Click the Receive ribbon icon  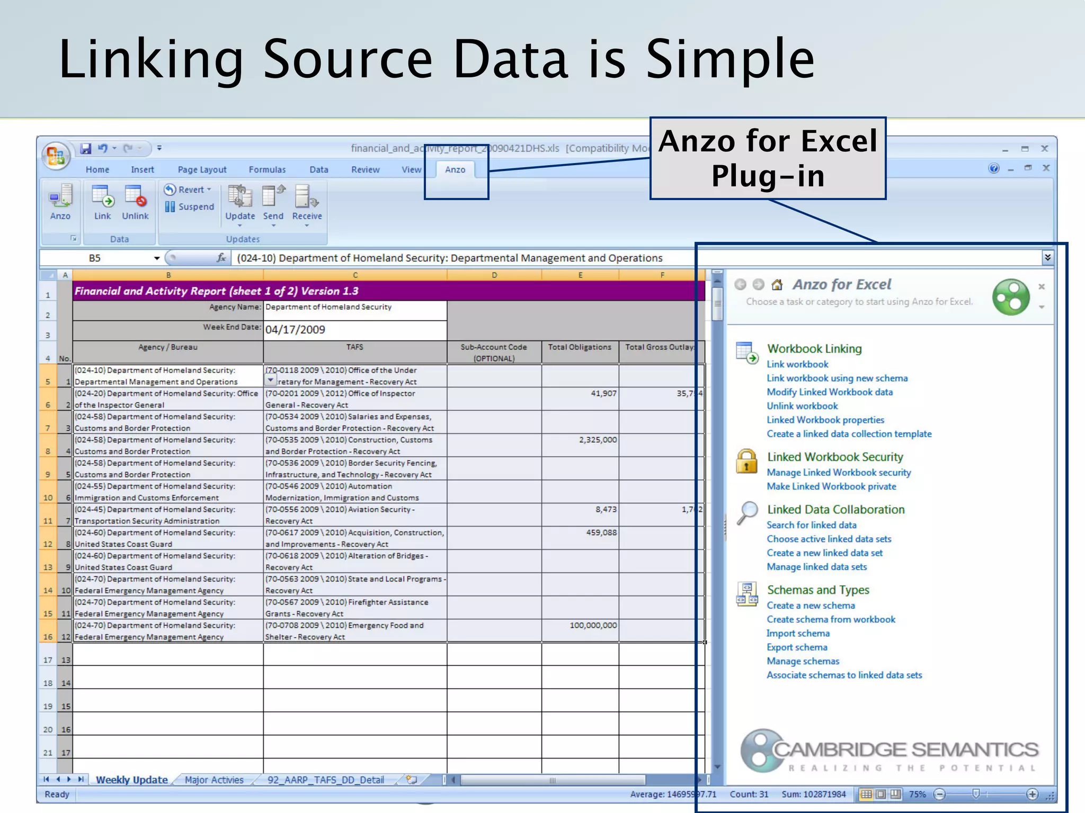tap(307, 203)
